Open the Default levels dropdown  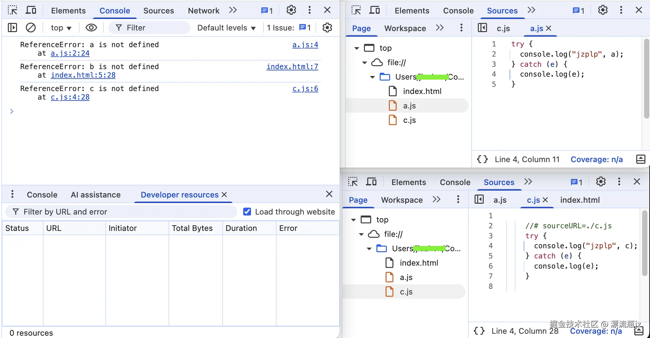click(226, 28)
